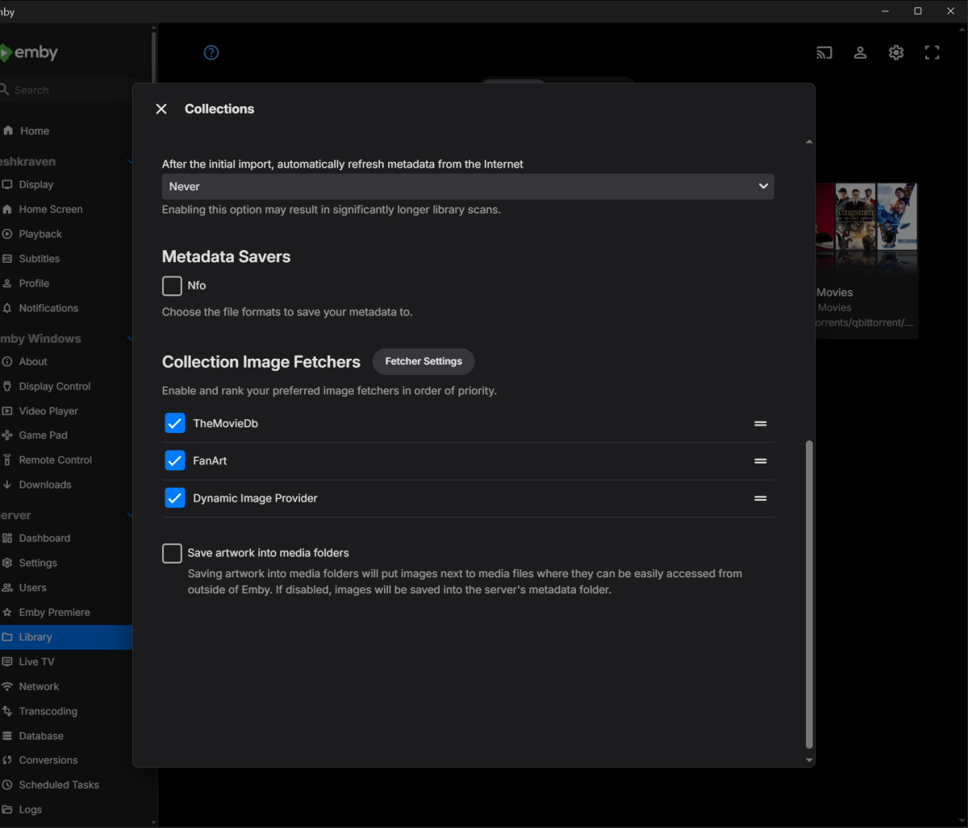Click the Logs folder icon in the sidebar
Image resolution: width=968 pixels, height=828 pixels.
point(7,810)
